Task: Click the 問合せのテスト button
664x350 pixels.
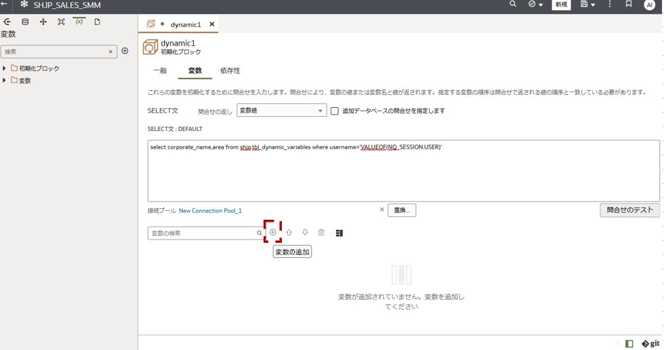Action: (x=629, y=210)
